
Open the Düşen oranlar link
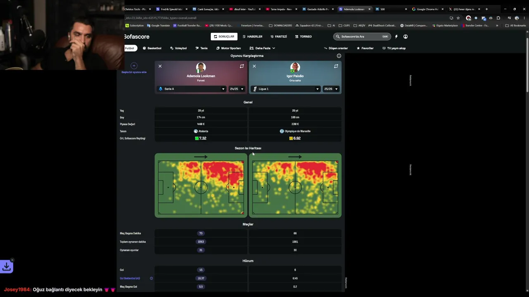(336, 48)
